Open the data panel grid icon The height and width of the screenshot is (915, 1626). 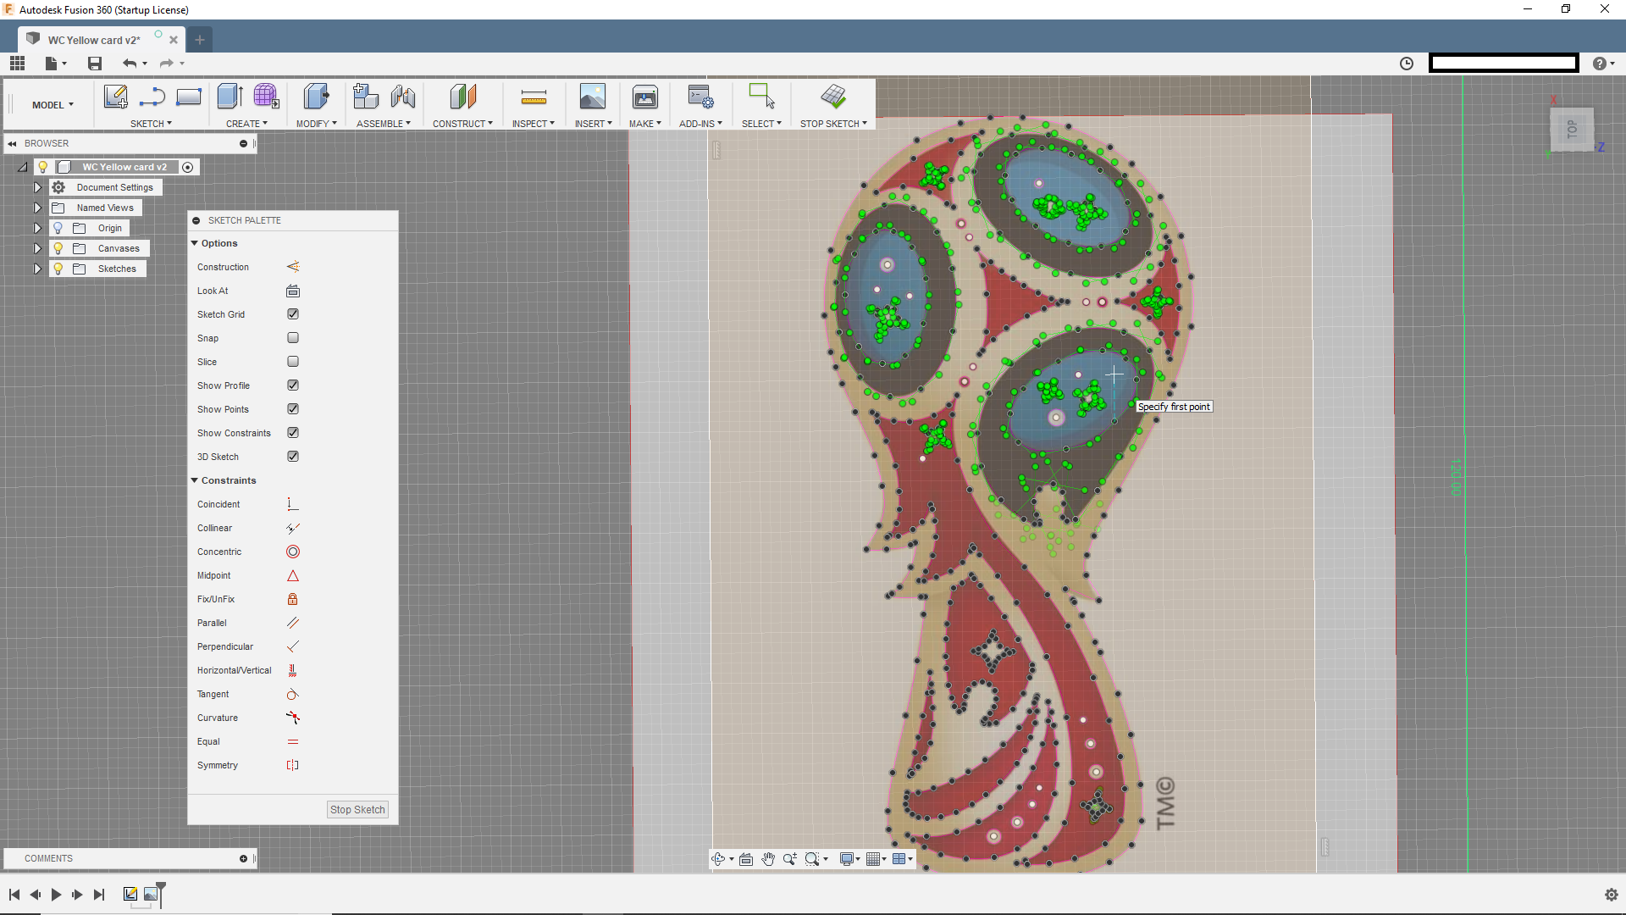tap(18, 64)
